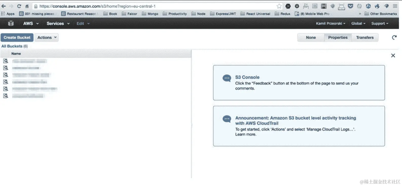Open the Kamil Przeorski account menu

tap(331, 23)
